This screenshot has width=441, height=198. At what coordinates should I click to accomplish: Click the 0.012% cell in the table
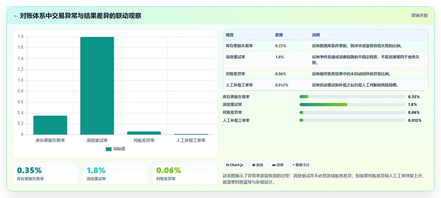point(282,85)
